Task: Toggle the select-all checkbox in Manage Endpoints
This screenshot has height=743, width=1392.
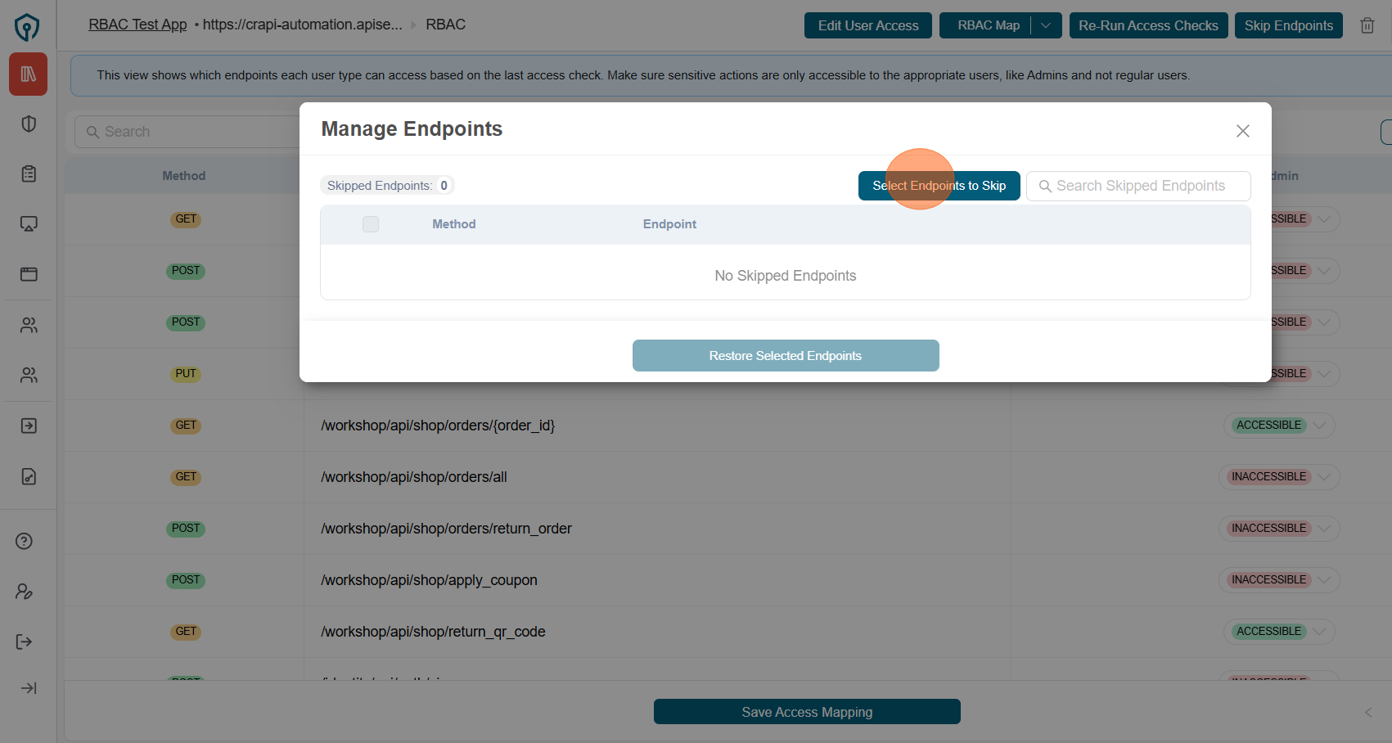Action: click(371, 224)
